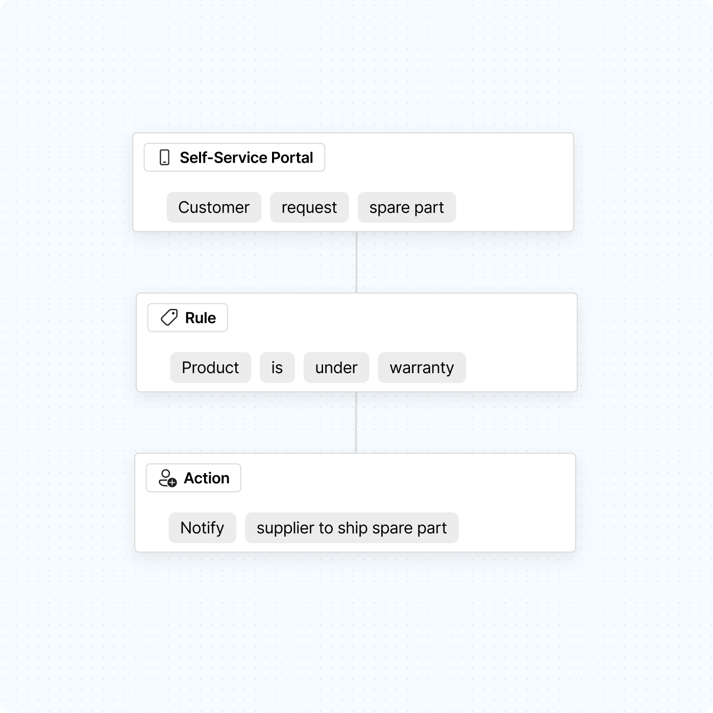This screenshot has height=713, width=713.
Task: Pick the under chip
Action: click(336, 367)
